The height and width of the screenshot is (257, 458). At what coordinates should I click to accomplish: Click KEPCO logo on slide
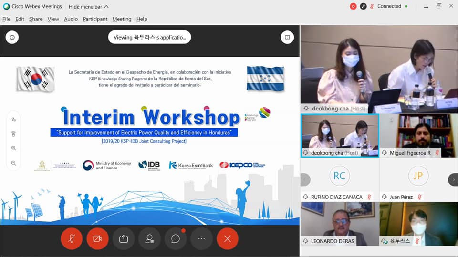(242, 165)
